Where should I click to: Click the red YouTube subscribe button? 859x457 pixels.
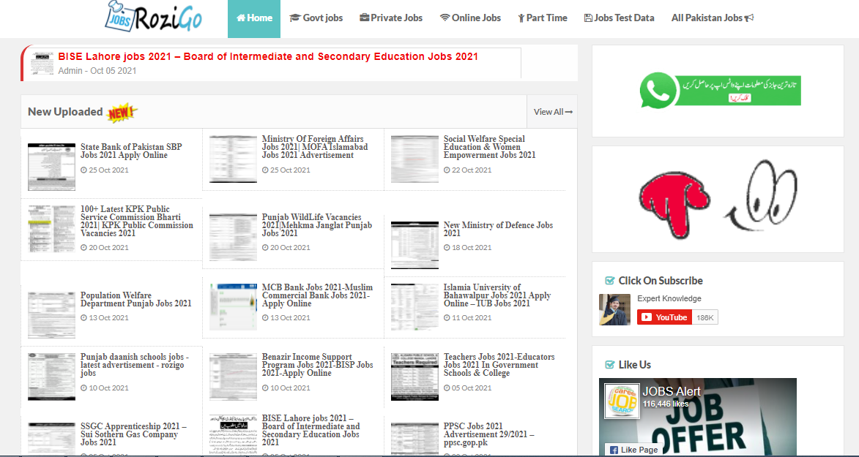coord(664,317)
